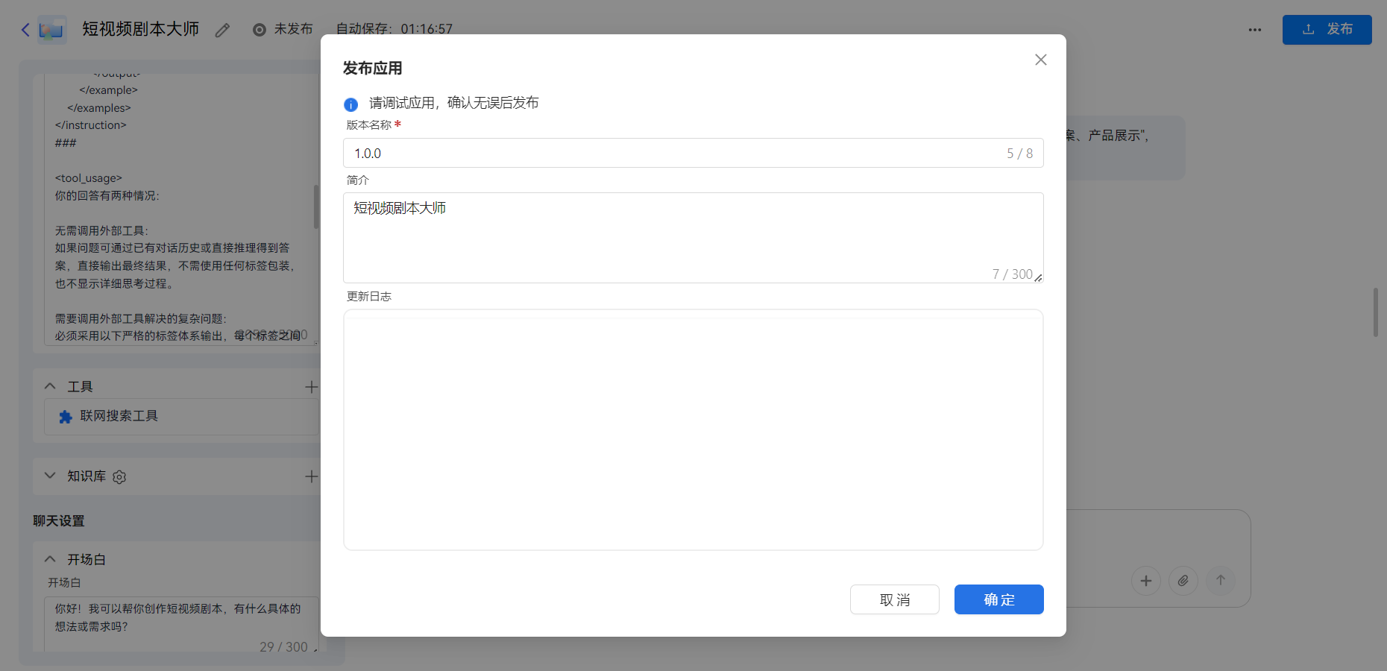The width and height of the screenshot is (1387, 671).
Task: Click the 开场白 greeting text box
Action: (181, 625)
